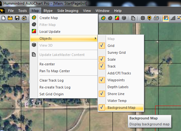Select Pan To Map Center
Viewport: 181px width, 131px height.
coord(64,71)
